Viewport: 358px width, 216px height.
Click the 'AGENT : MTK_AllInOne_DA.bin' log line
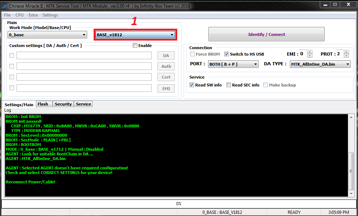[36, 159]
